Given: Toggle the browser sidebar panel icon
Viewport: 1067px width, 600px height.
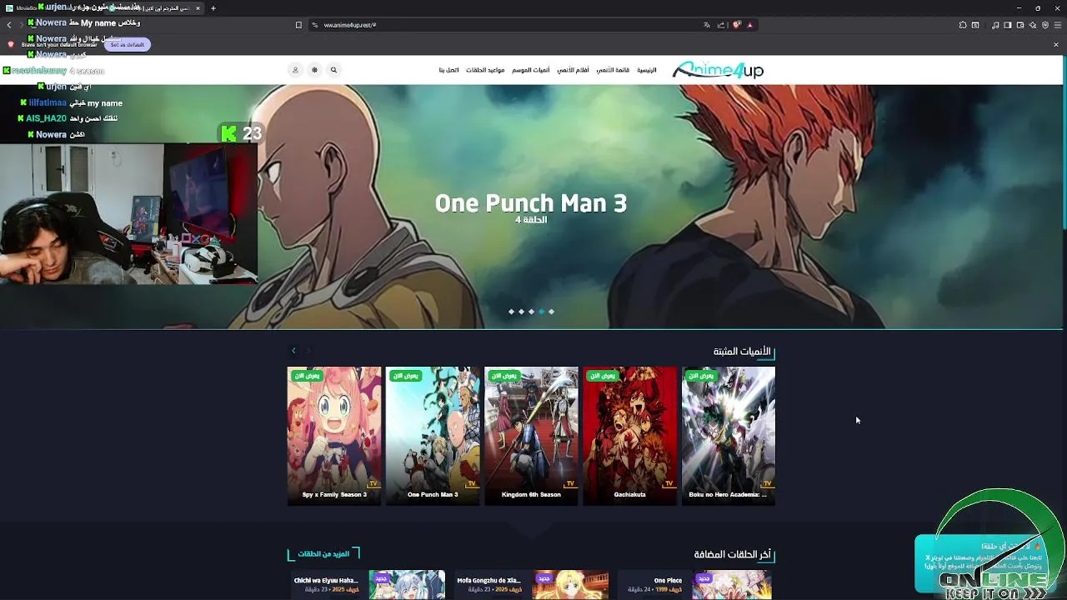Looking at the screenshot, I should [1008, 25].
